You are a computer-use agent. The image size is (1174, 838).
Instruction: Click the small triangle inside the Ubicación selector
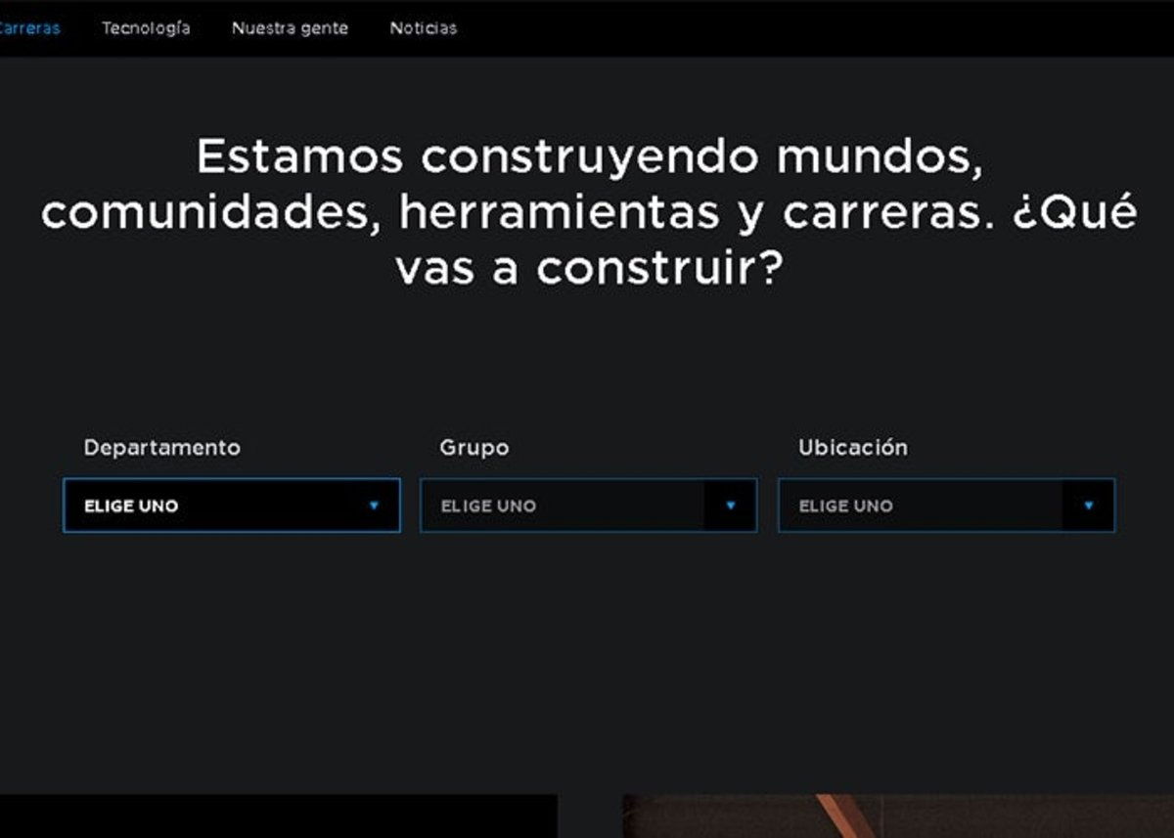1088,506
